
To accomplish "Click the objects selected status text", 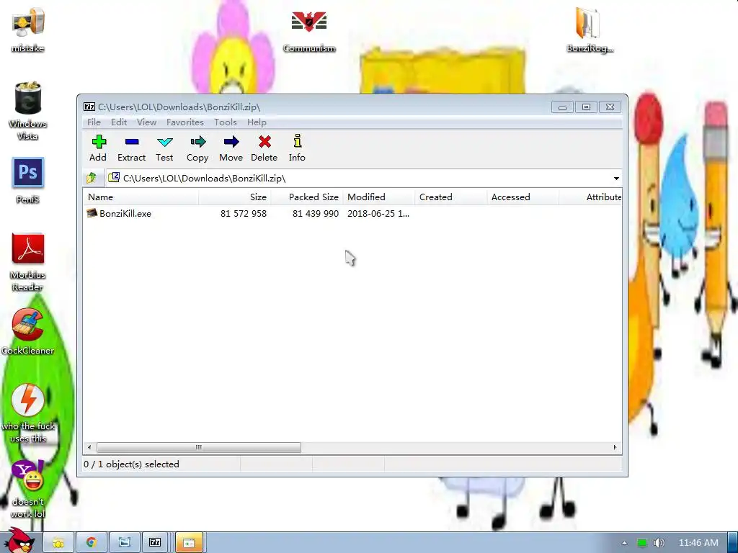I will point(131,464).
